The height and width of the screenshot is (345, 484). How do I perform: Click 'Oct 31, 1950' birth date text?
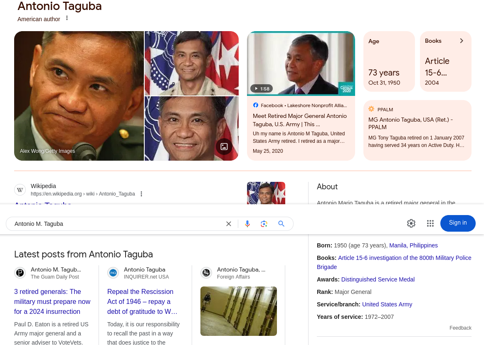click(384, 83)
